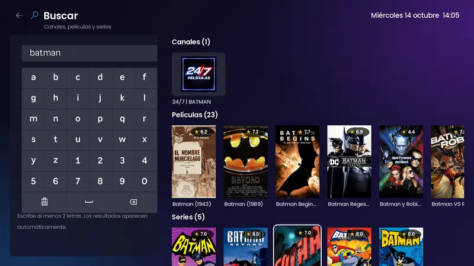The image size is (474, 266).
Task: Tap the number 9 key
Action: click(x=122, y=181)
